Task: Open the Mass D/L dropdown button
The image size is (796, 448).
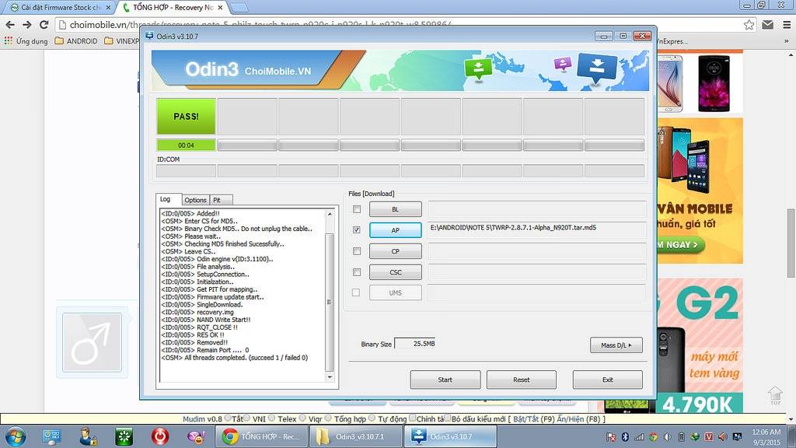Action: pyautogui.click(x=616, y=345)
